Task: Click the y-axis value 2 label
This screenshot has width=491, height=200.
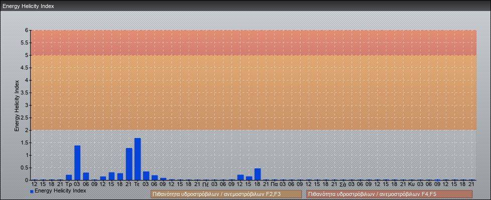Action: [x=27, y=130]
